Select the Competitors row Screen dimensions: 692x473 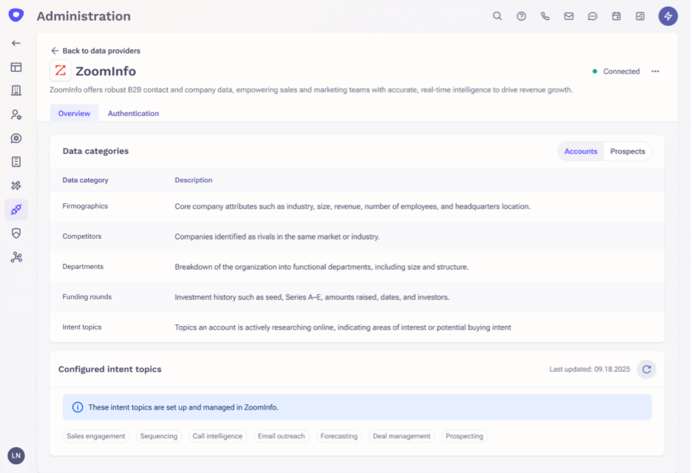coord(357,236)
